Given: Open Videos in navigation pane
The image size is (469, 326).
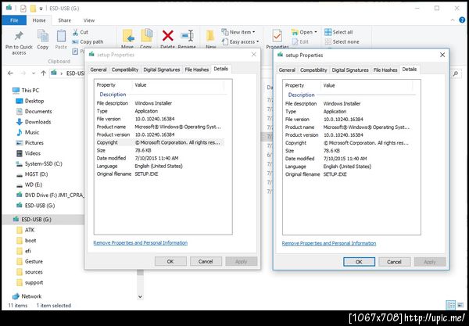Looking at the screenshot, I should tap(28, 153).
